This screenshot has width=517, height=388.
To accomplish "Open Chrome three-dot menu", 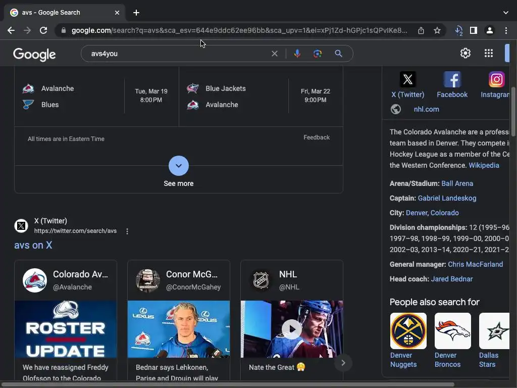I will tap(506, 30).
